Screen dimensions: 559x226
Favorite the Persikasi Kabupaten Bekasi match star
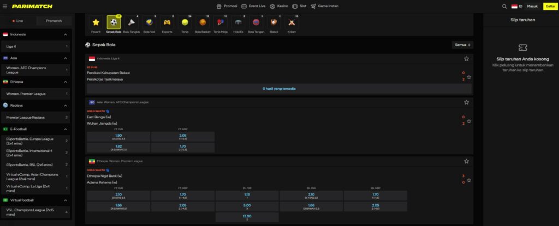pyautogui.click(x=469, y=77)
